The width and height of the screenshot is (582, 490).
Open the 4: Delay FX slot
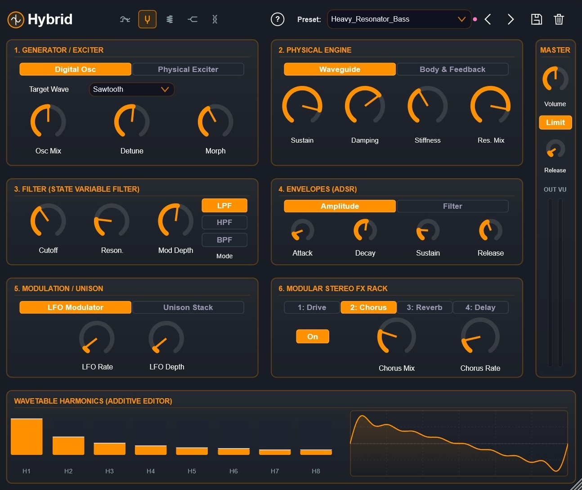(x=480, y=307)
